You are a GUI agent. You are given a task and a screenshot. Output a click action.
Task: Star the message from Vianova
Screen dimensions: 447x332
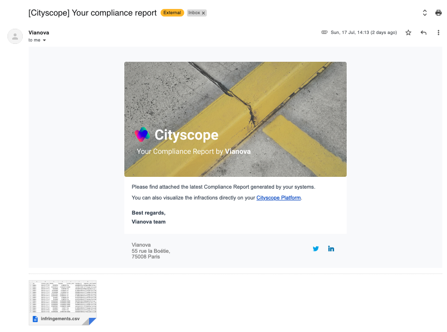pyautogui.click(x=408, y=33)
